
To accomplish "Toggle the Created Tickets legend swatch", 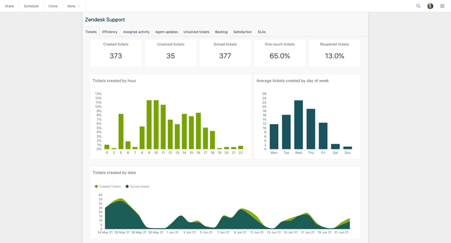I will (x=96, y=187).
